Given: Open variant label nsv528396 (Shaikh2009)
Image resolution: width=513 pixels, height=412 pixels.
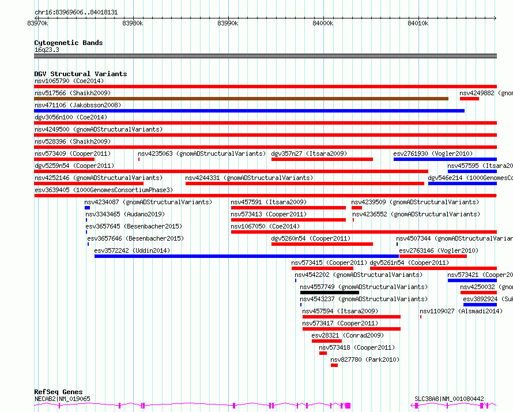Looking at the screenshot, I should click(73, 141).
